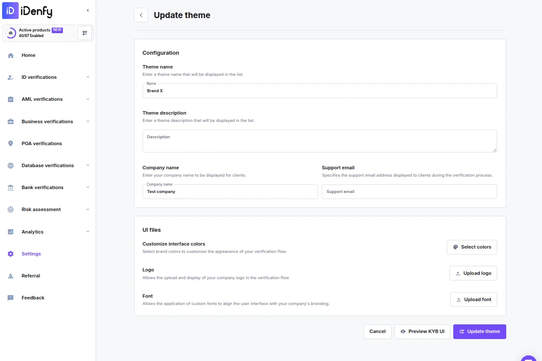542x361 pixels.
Task: Click the ID verifications person icon
Action: tap(11, 78)
